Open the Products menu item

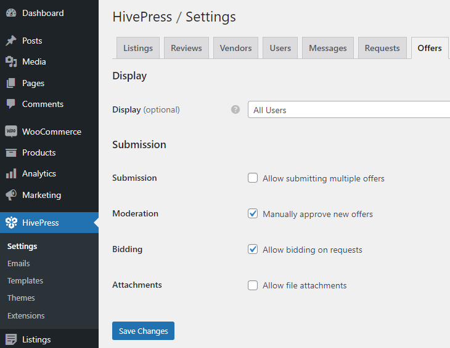pos(49,153)
